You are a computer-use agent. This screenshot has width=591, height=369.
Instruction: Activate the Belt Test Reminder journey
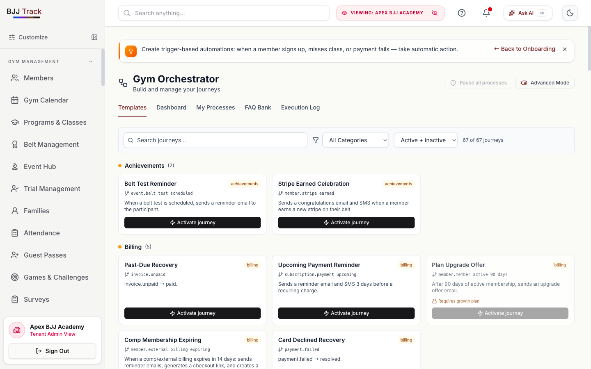(192, 223)
